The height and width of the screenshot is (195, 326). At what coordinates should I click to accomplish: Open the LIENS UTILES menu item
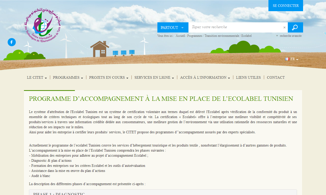(x=248, y=77)
